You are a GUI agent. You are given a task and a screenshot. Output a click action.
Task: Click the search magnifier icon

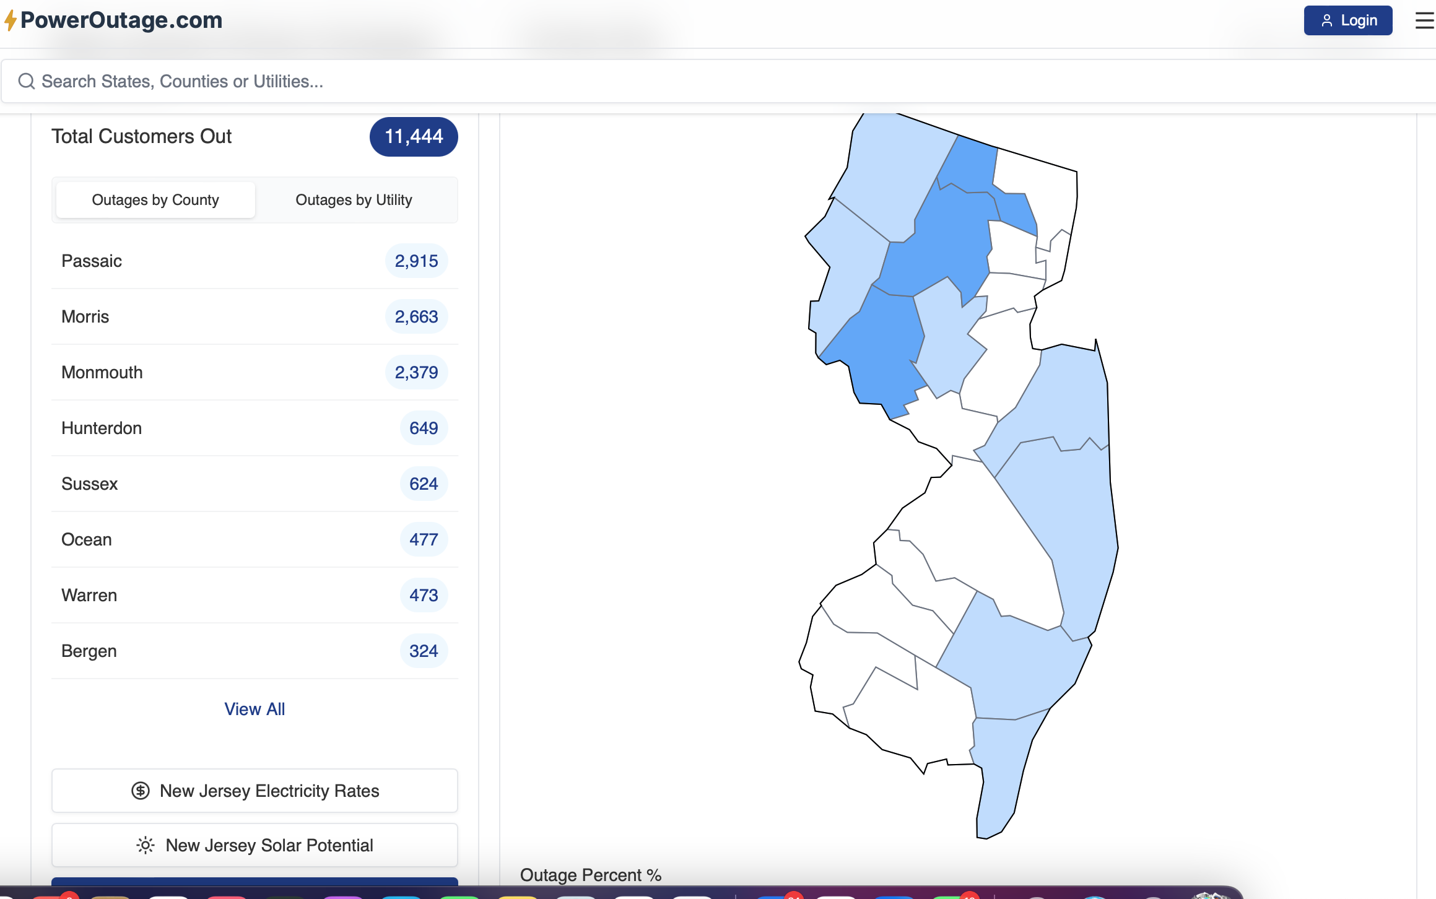pyautogui.click(x=26, y=81)
